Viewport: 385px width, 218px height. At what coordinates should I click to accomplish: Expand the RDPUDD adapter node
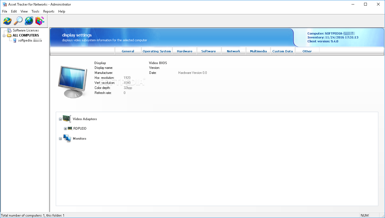tap(65, 129)
